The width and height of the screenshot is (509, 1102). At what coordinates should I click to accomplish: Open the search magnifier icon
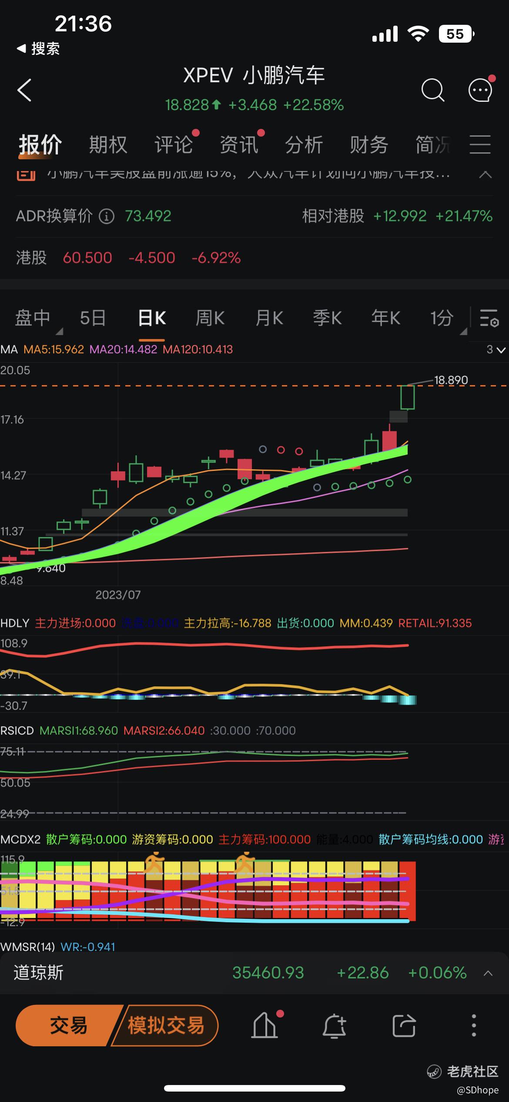[x=433, y=90]
